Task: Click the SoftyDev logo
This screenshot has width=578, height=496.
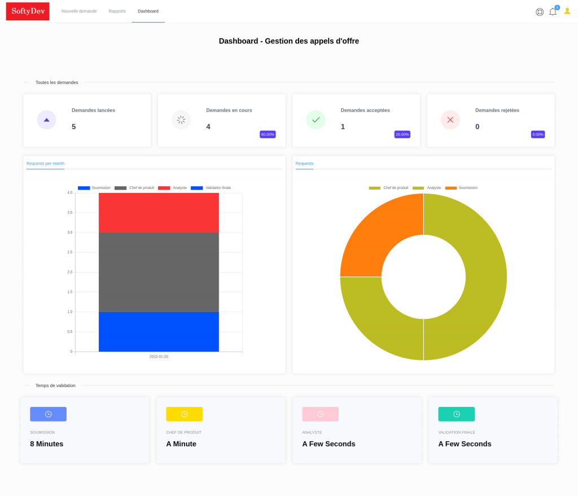Action: click(28, 11)
